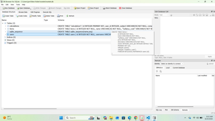The height and width of the screenshot is (121, 215).
Task: Open the dropdown arrow next to Open Database
Action: pos(31,9)
